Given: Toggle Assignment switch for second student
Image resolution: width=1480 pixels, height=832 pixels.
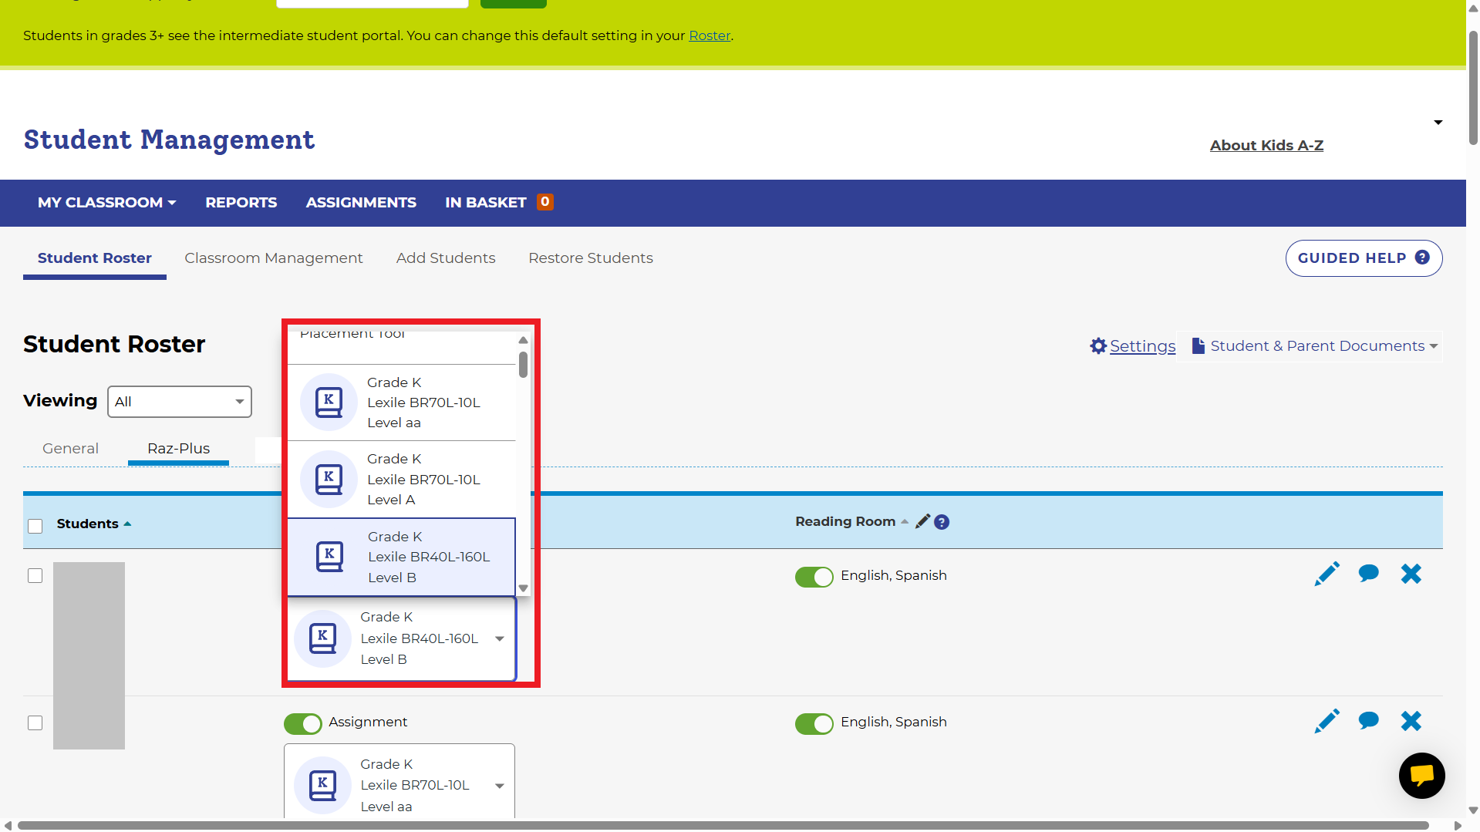Looking at the screenshot, I should (302, 723).
